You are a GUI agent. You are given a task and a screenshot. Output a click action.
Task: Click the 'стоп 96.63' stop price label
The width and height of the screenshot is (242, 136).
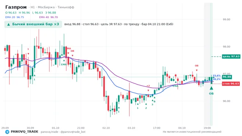pyautogui.click(x=231, y=84)
